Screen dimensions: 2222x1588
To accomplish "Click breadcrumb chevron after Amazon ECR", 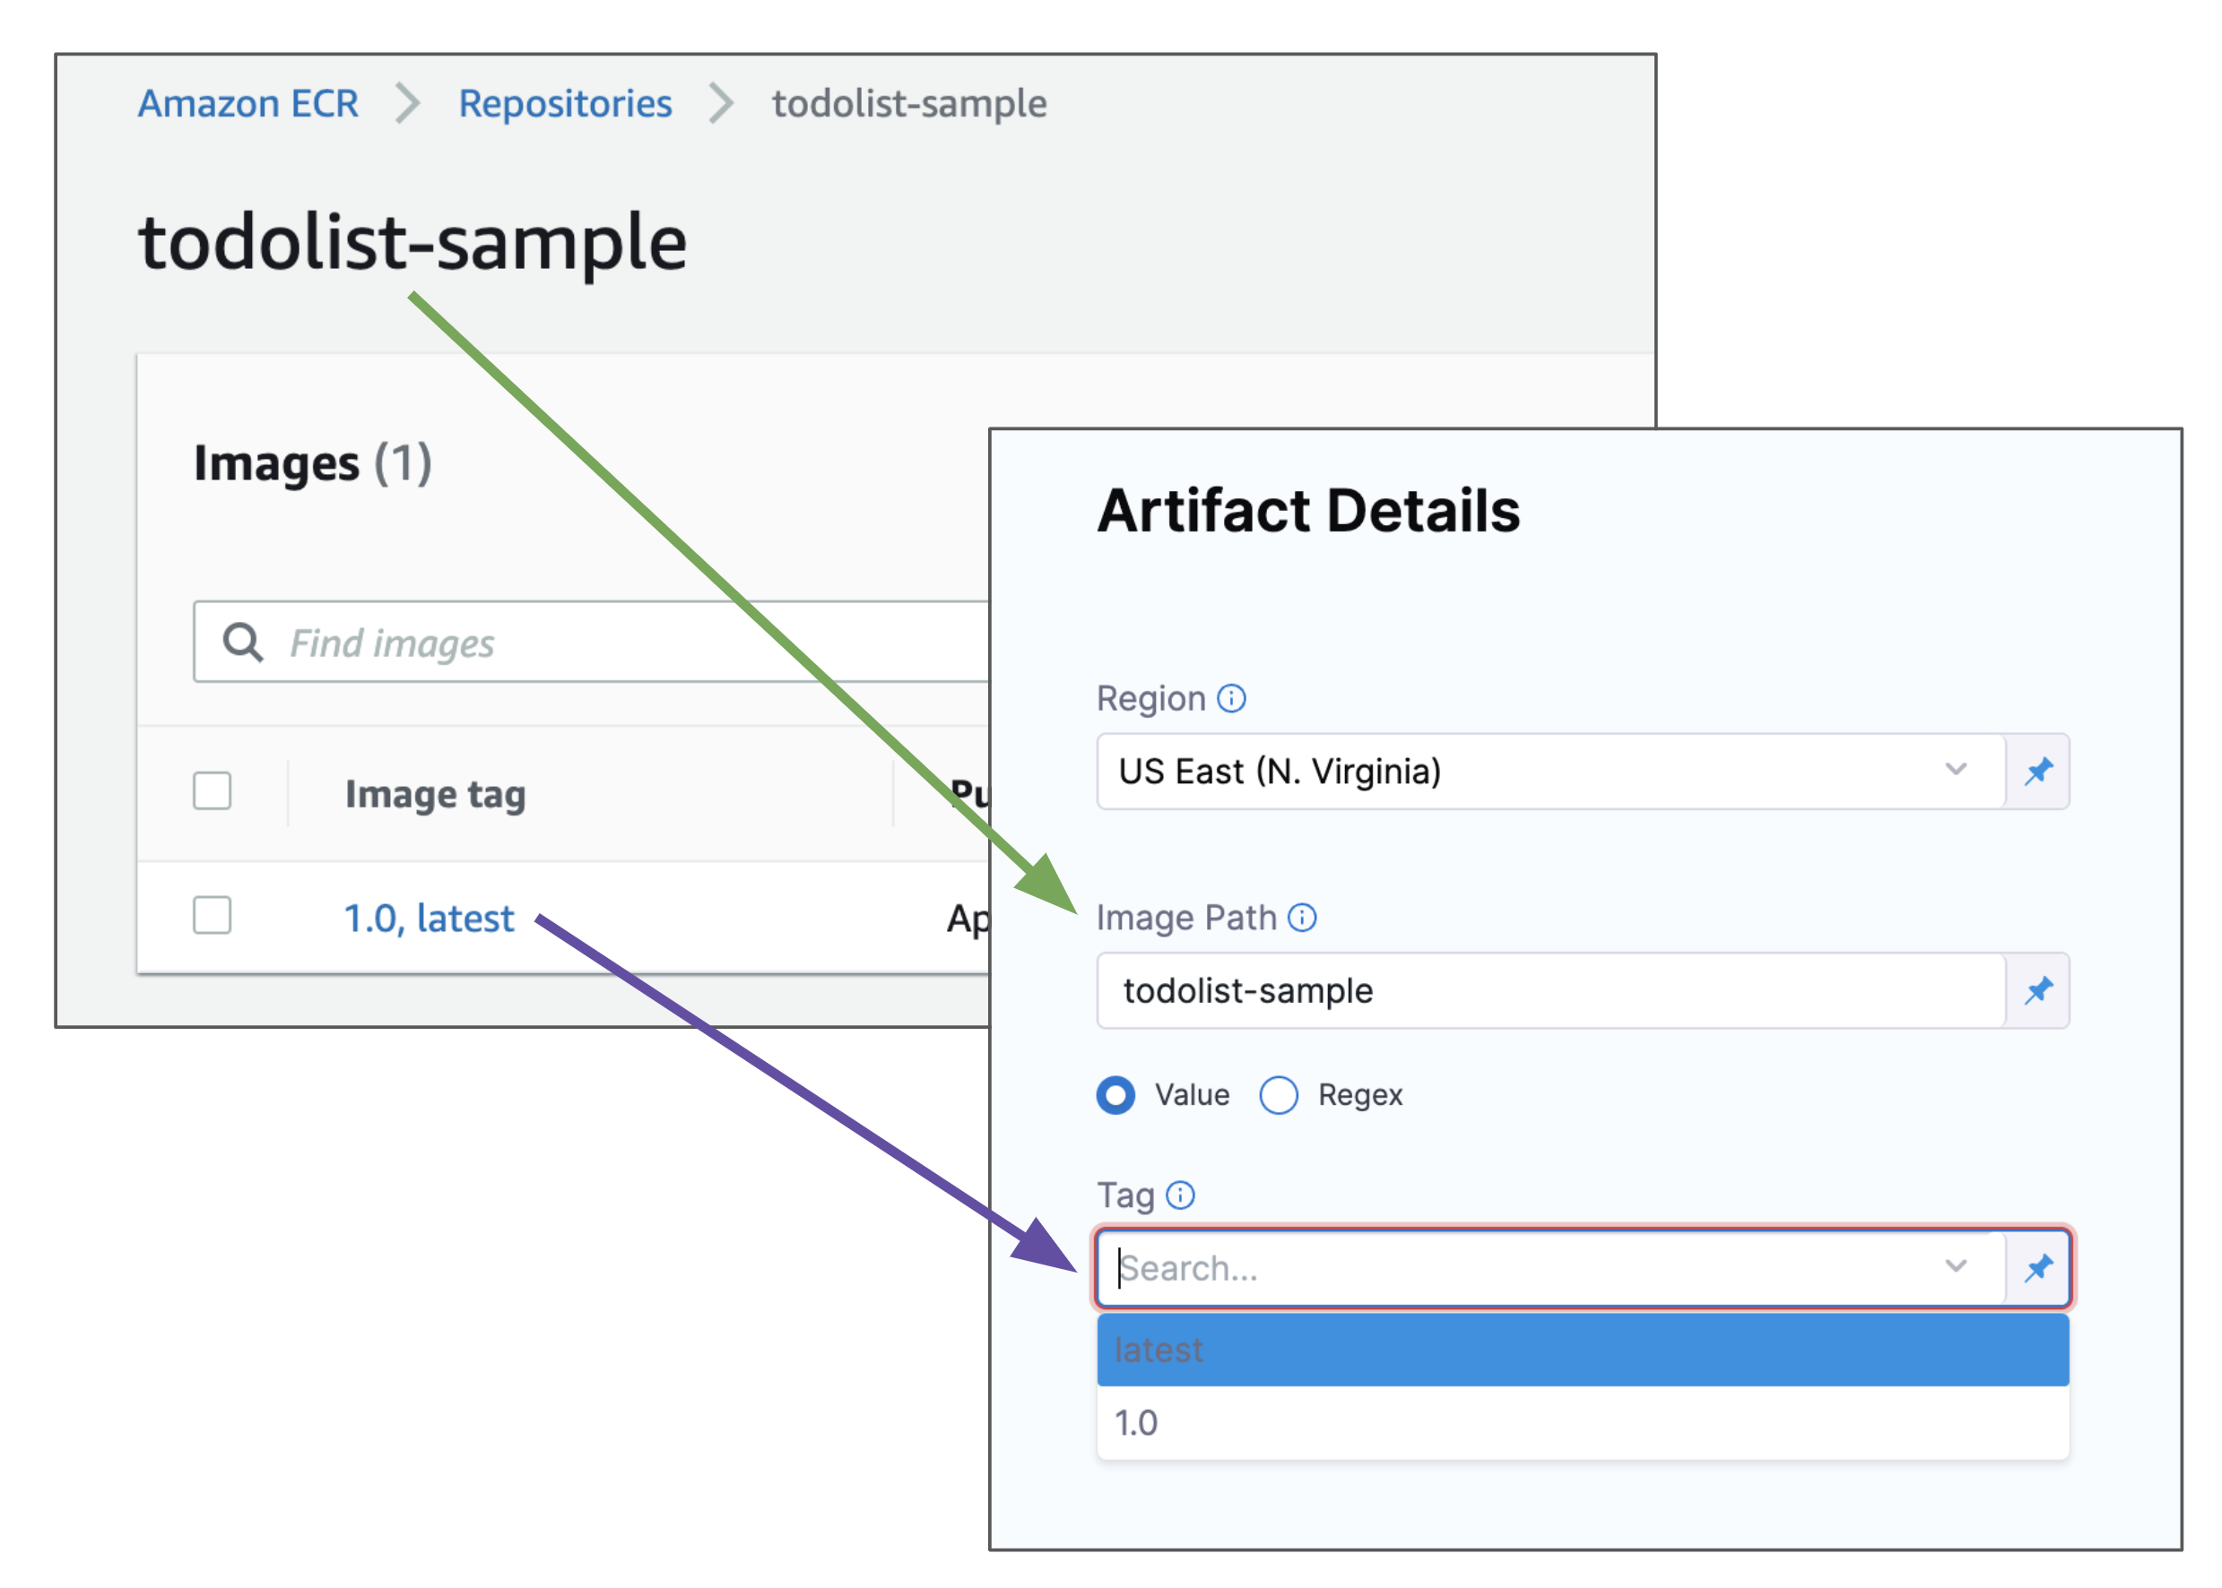I will point(408,104).
